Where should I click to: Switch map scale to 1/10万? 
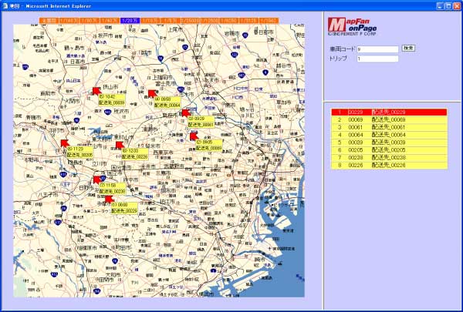coord(150,20)
